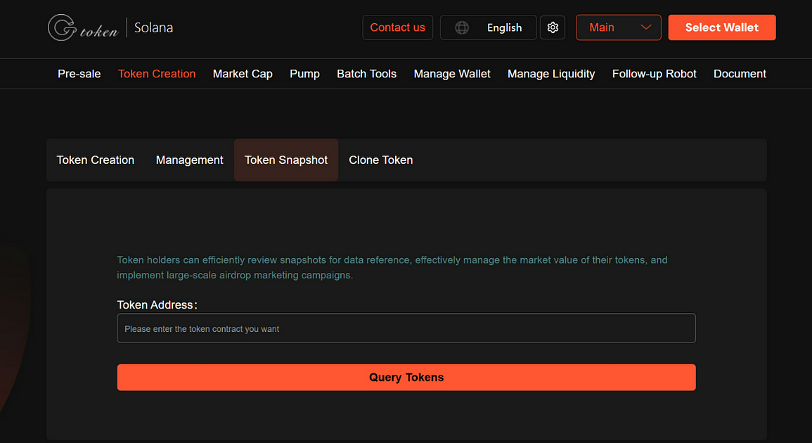
Task: Select Token Creation in main navigation
Action: pyautogui.click(x=157, y=74)
